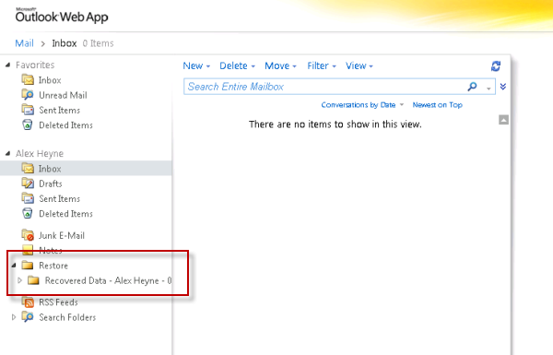Screen dimensions: 553x355
Task: Click the scroll up arrow in message list
Action: [x=503, y=120]
